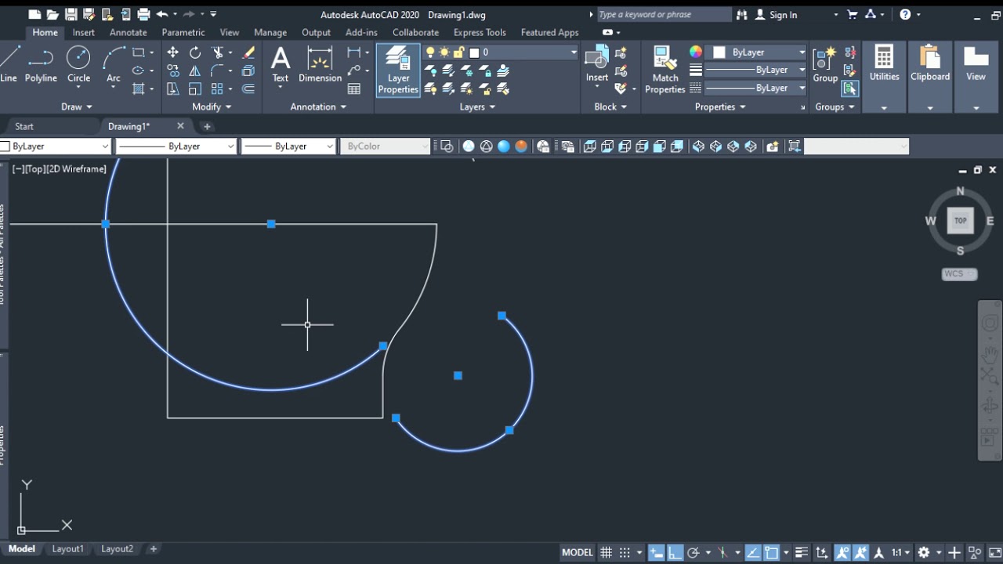The height and width of the screenshot is (564, 1003).
Task: Go to the Parametric ribbon tab
Action: pos(183,32)
